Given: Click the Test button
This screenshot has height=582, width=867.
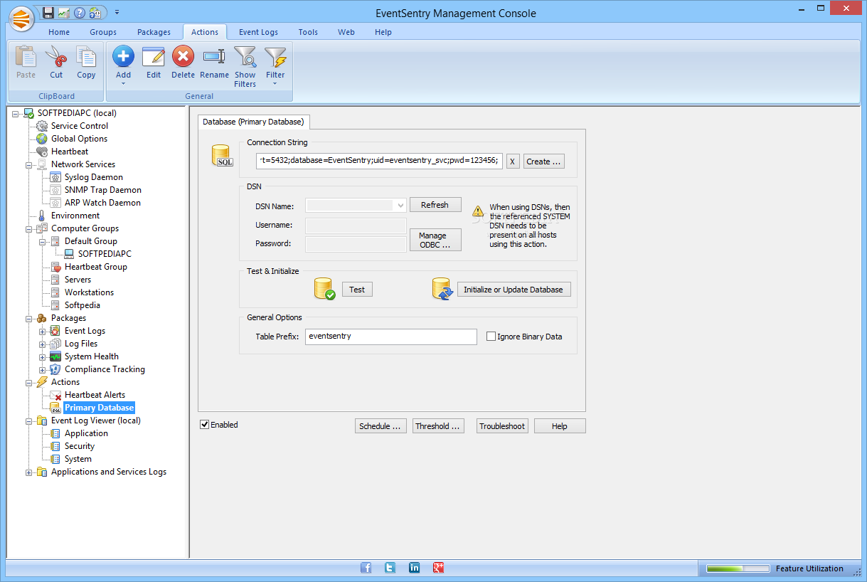Looking at the screenshot, I should coord(357,290).
